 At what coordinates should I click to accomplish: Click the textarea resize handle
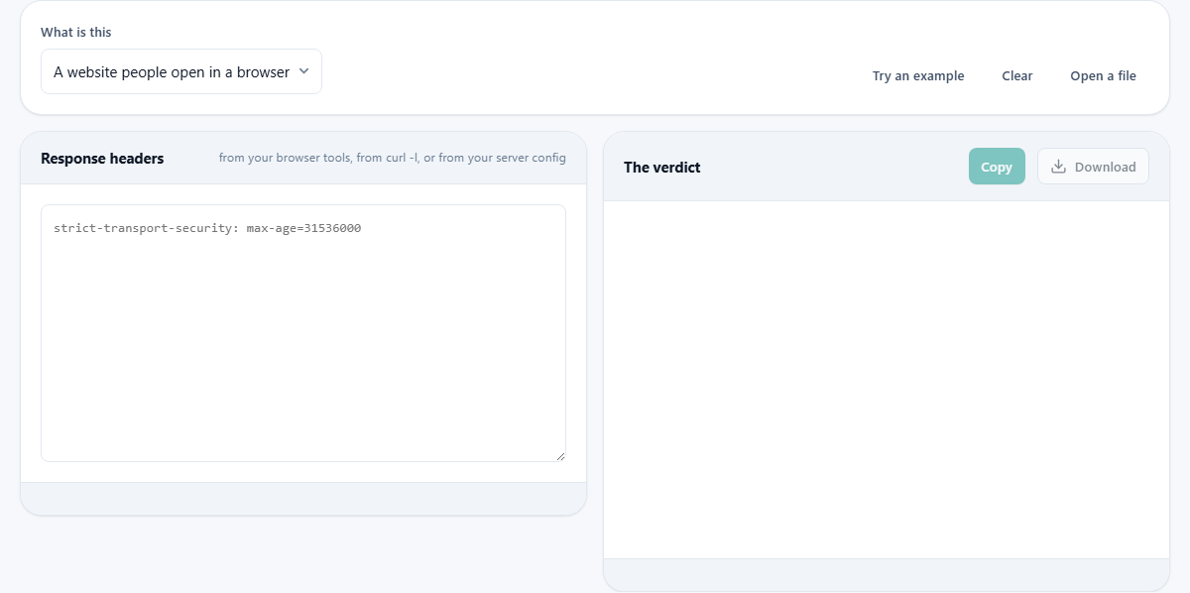tap(559, 455)
